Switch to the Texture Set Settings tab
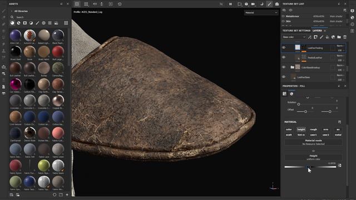The image size is (356, 200). (x=296, y=31)
